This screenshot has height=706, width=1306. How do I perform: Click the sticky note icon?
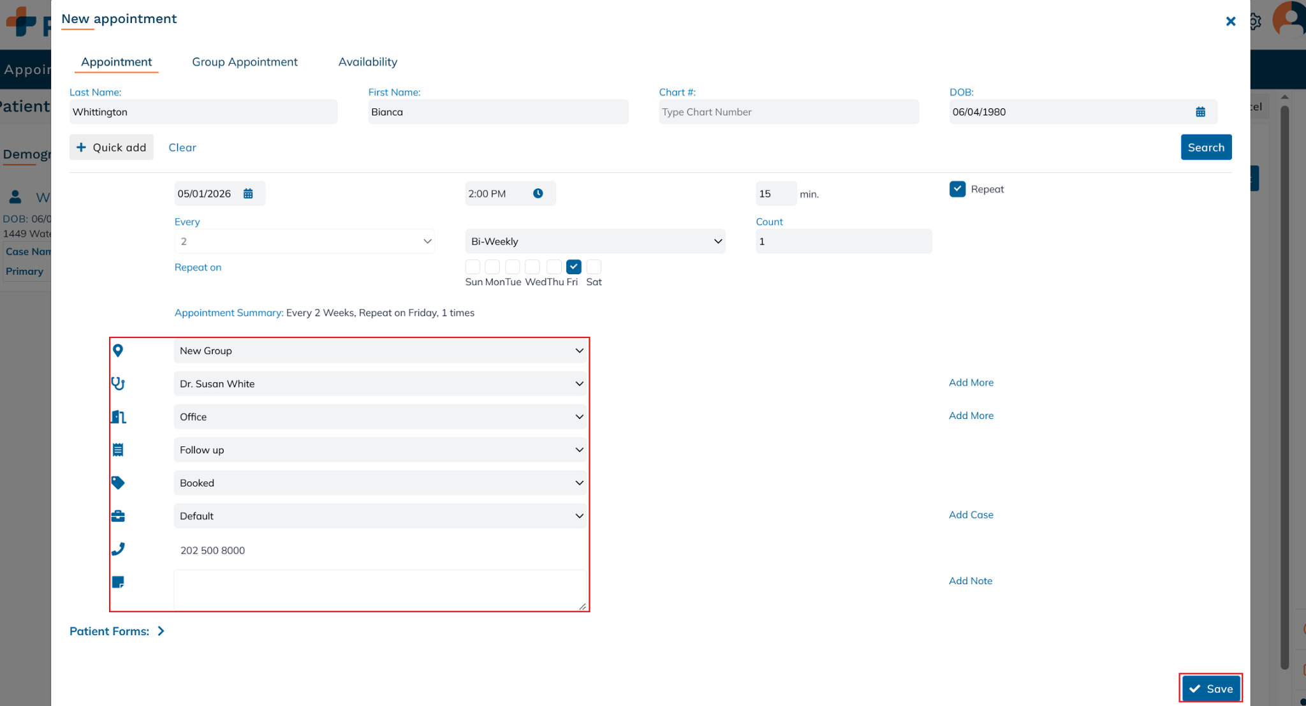(118, 582)
